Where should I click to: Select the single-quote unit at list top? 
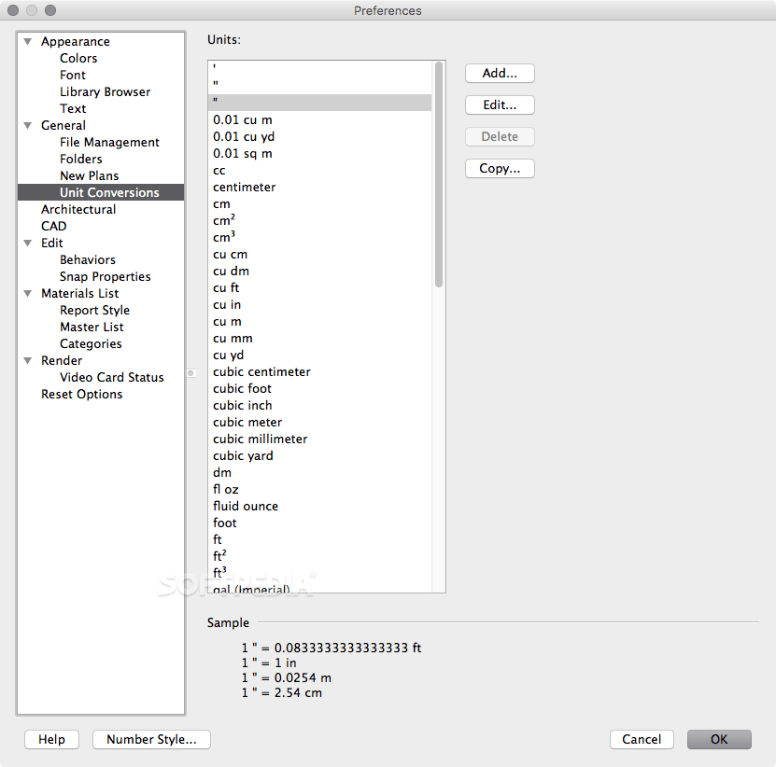[319, 69]
